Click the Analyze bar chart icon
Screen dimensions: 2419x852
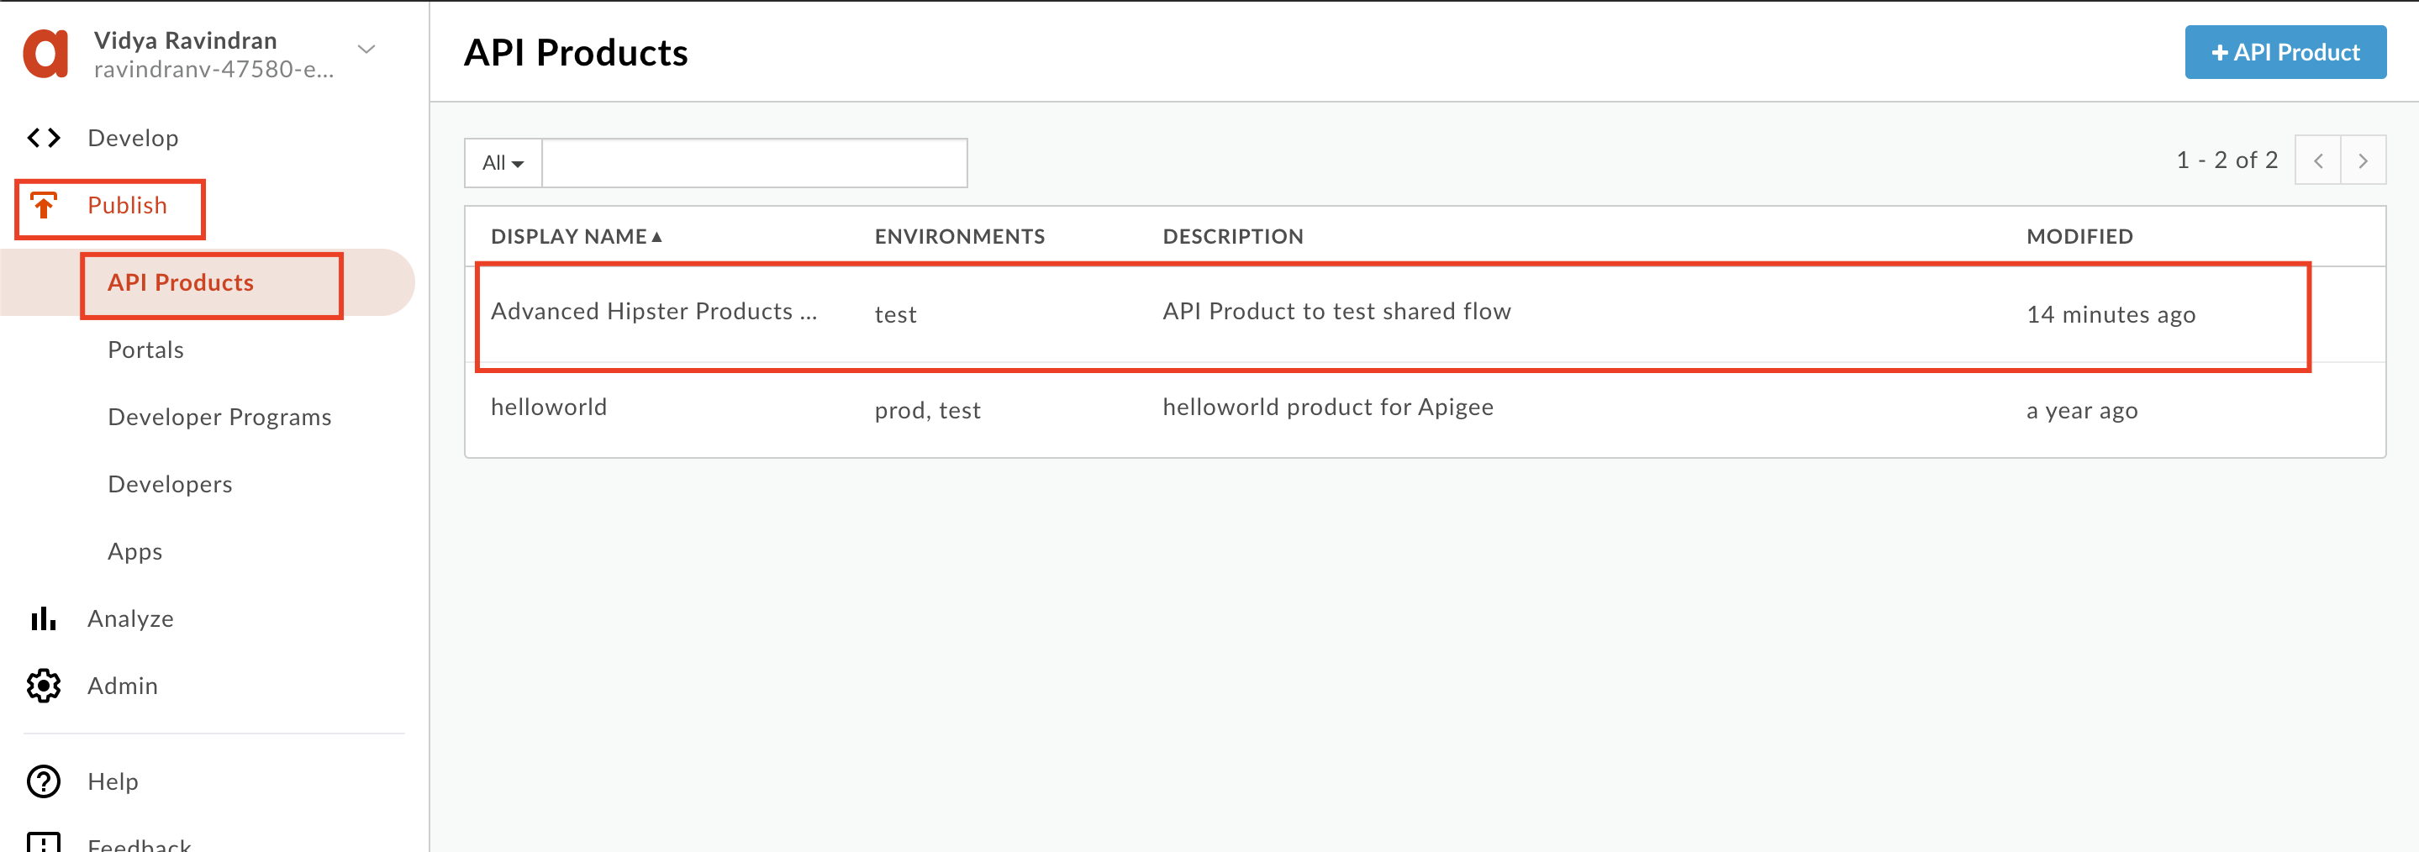pos(43,618)
